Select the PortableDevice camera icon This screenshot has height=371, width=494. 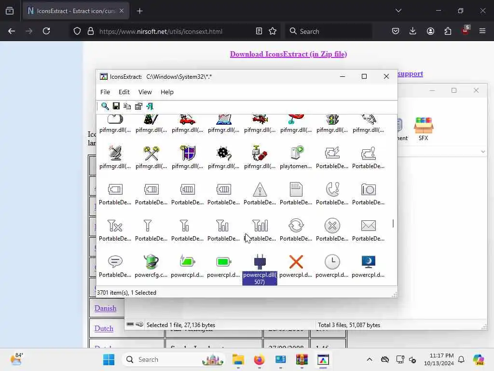coord(368,189)
